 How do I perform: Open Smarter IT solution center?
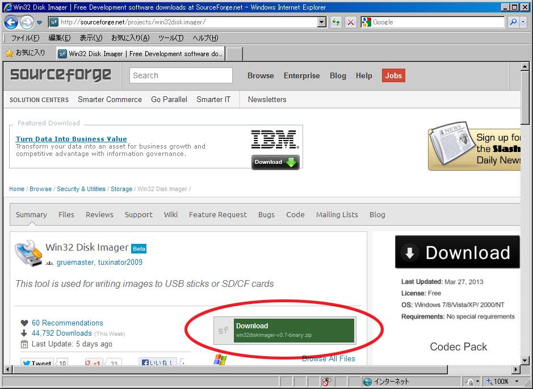point(213,99)
